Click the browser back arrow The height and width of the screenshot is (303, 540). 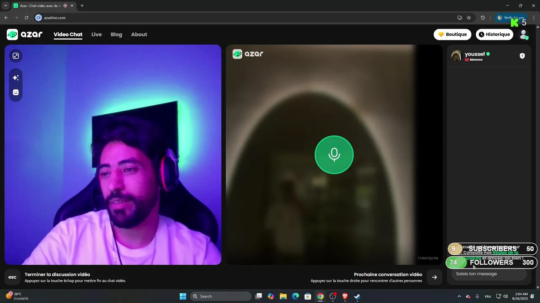(x=6, y=18)
